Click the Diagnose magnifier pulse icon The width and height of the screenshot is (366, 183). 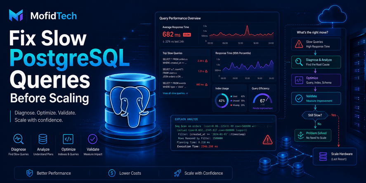(x=19, y=139)
